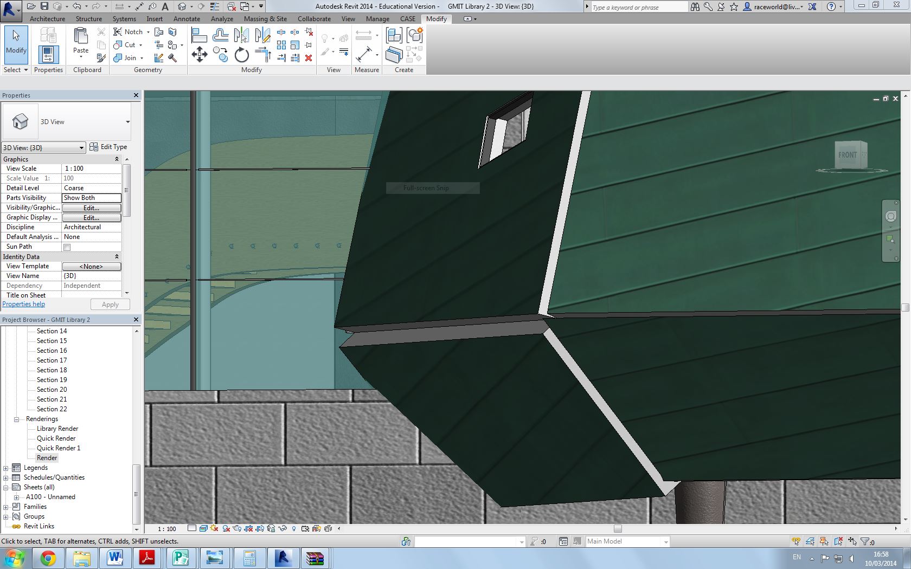Click the Align tool icon

click(199, 36)
